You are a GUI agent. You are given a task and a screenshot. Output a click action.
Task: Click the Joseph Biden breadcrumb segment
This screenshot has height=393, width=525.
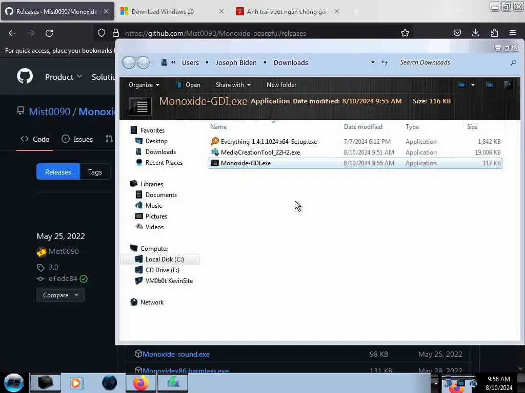click(x=236, y=62)
